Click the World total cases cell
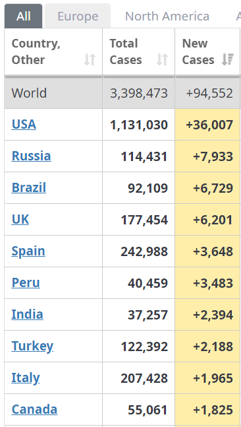 [x=138, y=93]
